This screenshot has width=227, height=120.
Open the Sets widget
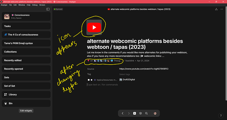(x=26, y=77)
